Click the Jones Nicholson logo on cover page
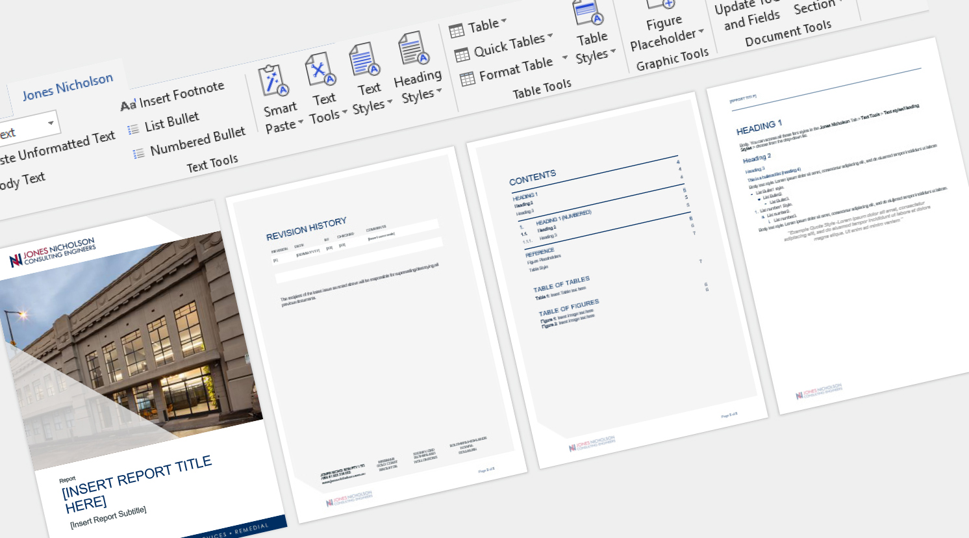The width and height of the screenshot is (969, 538). coord(52,253)
